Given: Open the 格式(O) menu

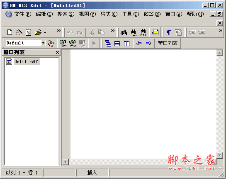Looking at the screenshot, I should (x=109, y=14).
